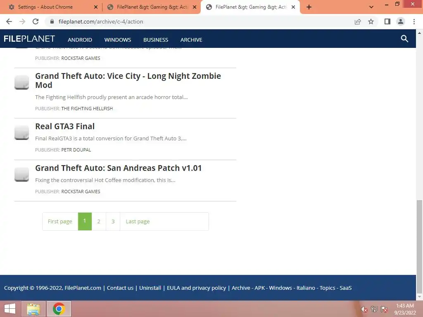Close the Settings - About Chrome tab

point(96,7)
